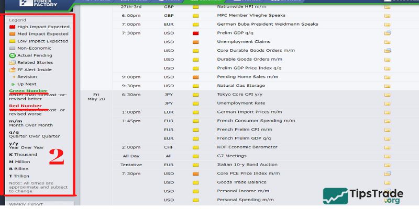
Task: Open detail folder for Prelim GDP q/q
Action: [x=388, y=33]
